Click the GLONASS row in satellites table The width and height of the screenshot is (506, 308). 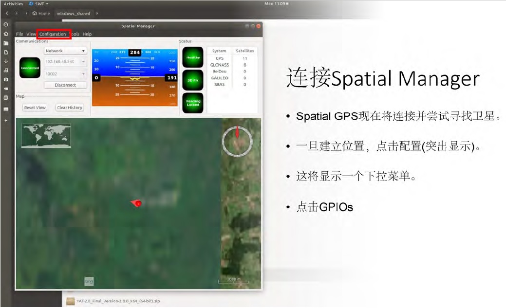coord(232,65)
